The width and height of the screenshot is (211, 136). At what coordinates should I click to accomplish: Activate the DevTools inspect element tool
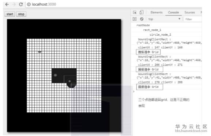[x=135, y=12]
